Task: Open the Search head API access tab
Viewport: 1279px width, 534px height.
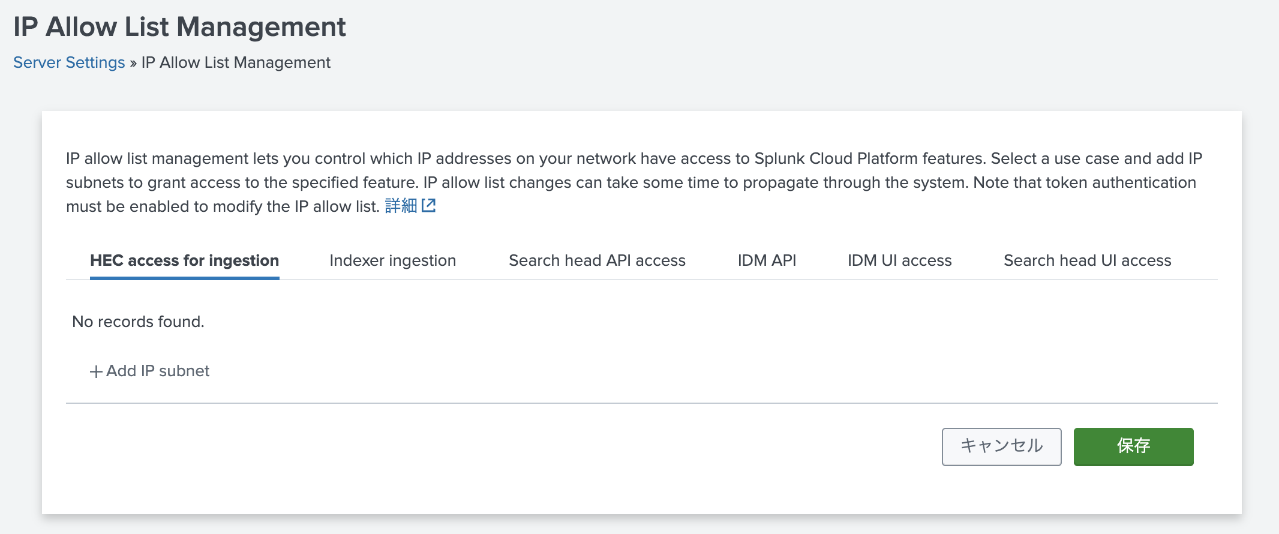Action: [x=597, y=260]
